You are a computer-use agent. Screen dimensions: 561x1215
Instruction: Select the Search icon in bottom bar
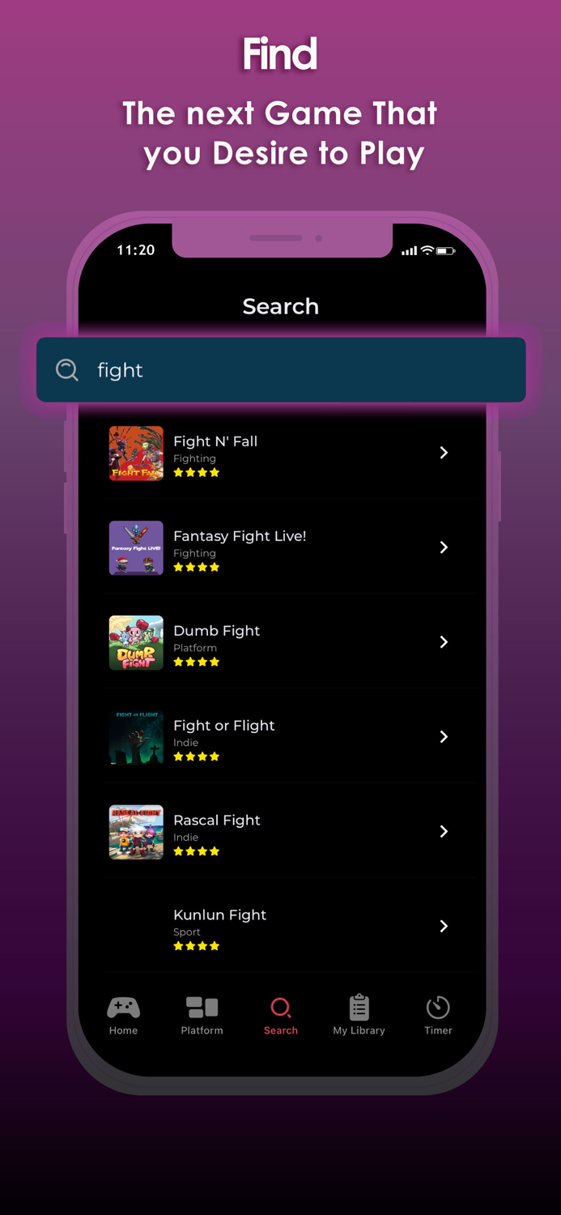pos(281,1008)
